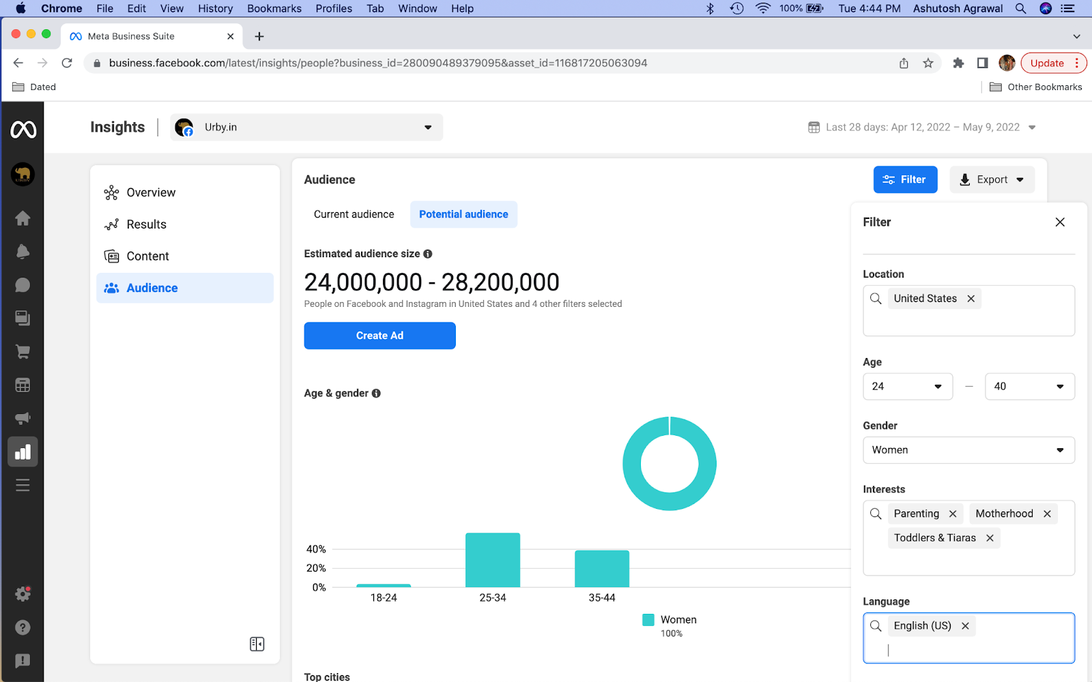Open the Ads megaphone icon
Image resolution: width=1092 pixels, height=682 pixels.
(23, 418)
